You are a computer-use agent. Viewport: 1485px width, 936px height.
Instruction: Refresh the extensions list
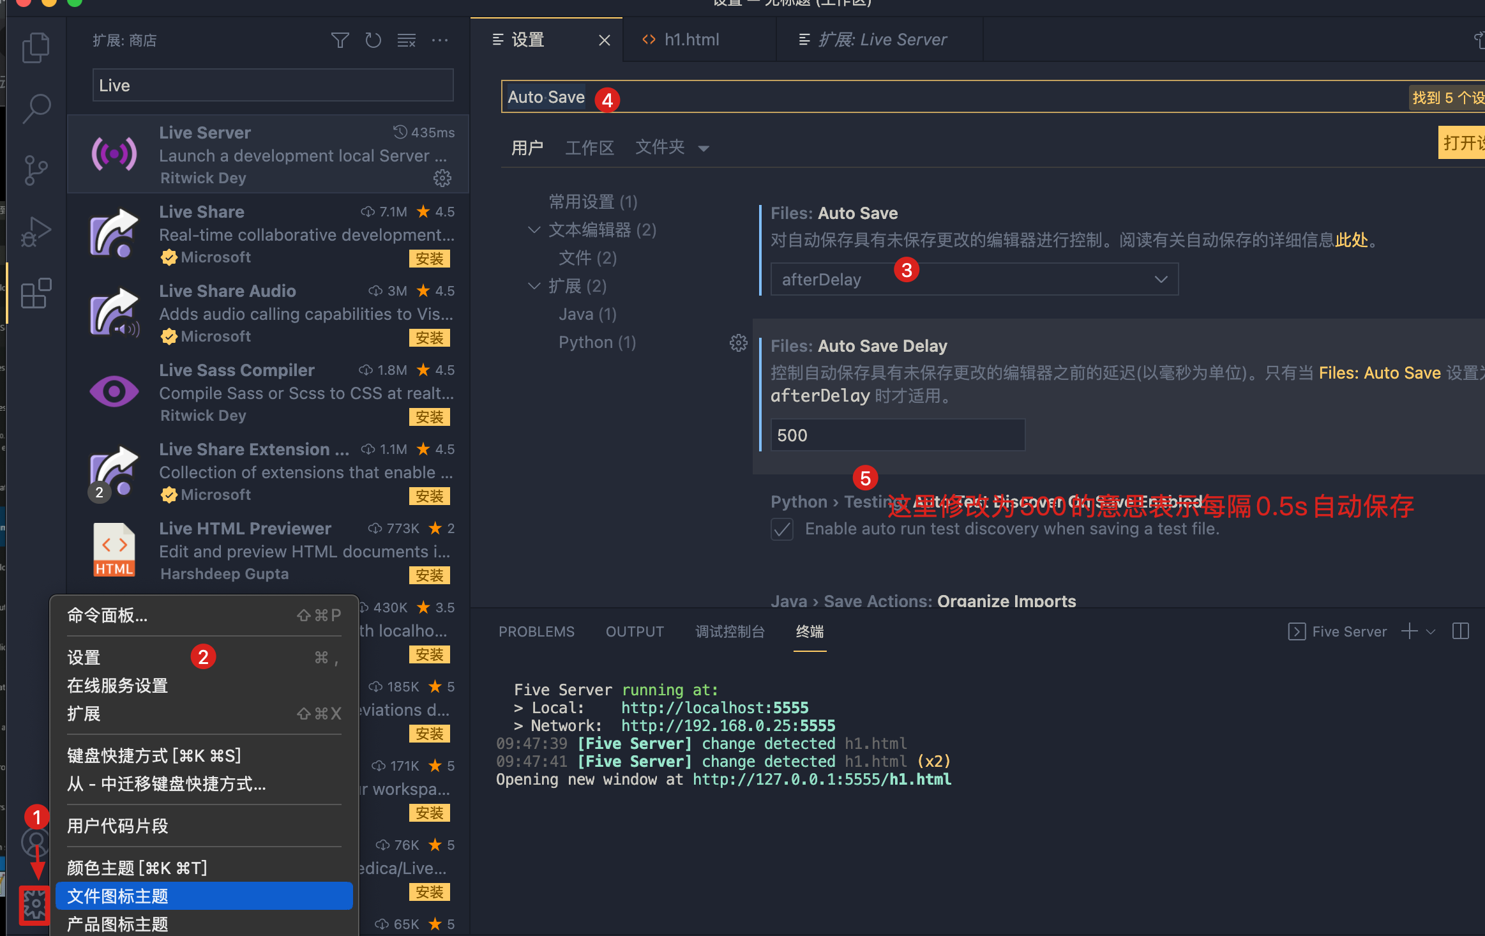click(x=373, y=40)
